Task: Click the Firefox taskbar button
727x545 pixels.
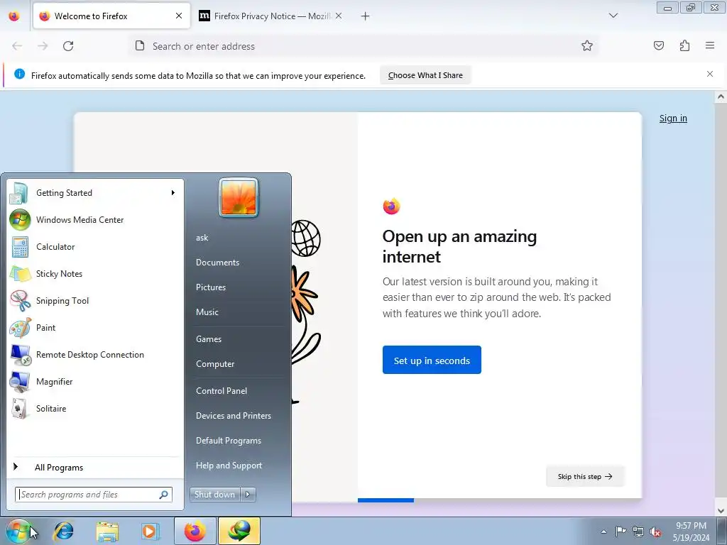Action: pos(195,531)
